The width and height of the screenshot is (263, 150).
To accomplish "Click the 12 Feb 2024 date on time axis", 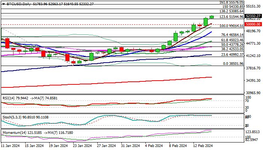I will (203, 146).
